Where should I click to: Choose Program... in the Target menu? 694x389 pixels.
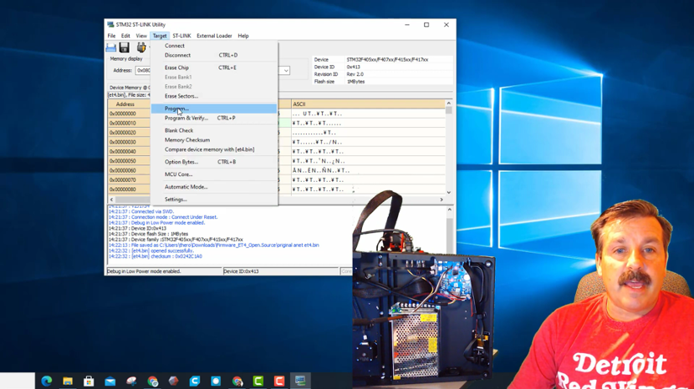pos(214,109)
